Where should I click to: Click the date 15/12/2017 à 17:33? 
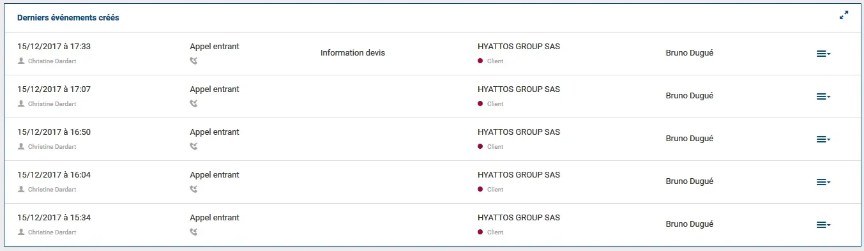pyautogui.click(x=54, y=47)
